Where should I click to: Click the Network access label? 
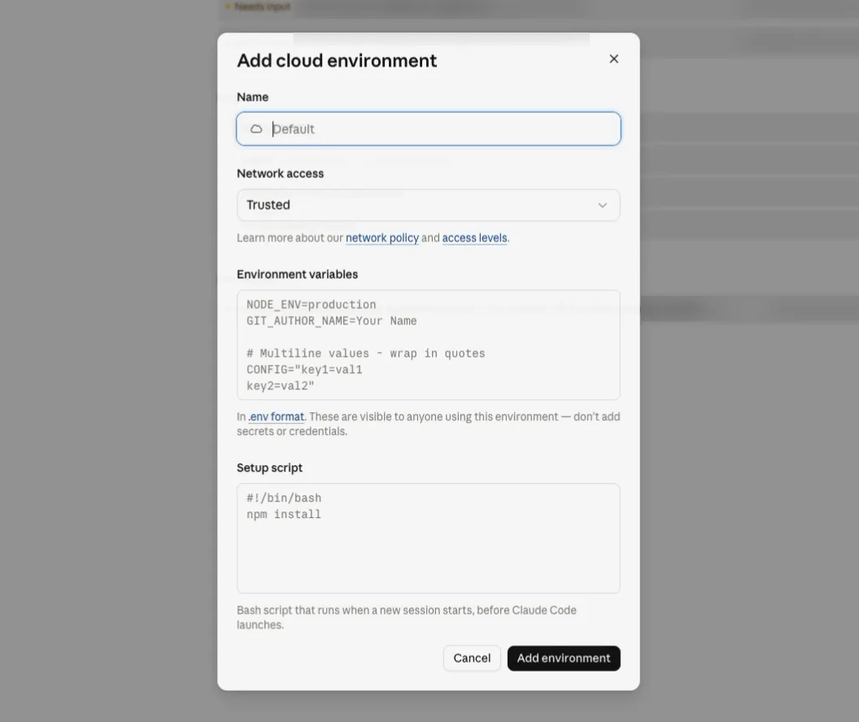(280, 173)
